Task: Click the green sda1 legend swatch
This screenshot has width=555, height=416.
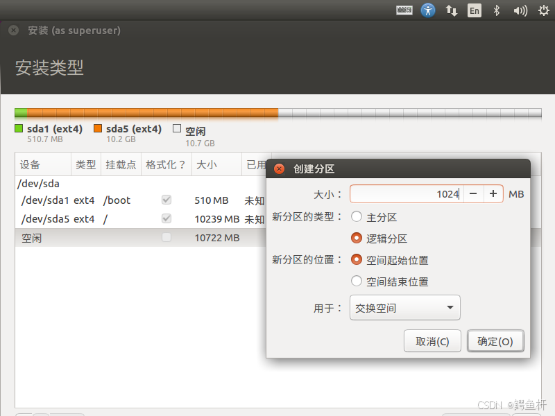Action: (x=19, y=128)
